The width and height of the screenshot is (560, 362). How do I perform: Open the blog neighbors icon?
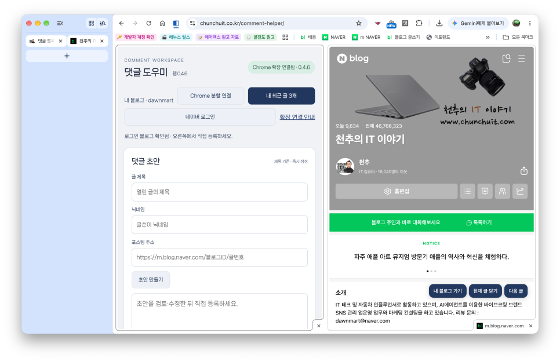503,191
